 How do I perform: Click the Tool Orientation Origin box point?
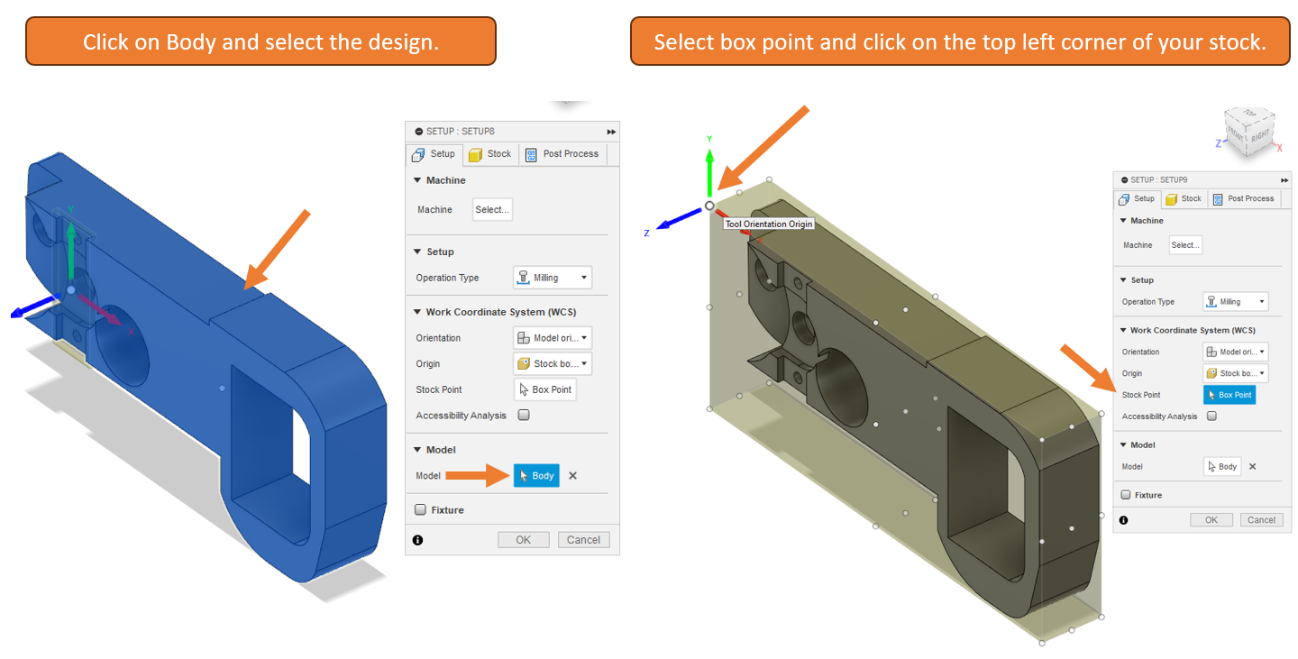[x=709, y=206]
